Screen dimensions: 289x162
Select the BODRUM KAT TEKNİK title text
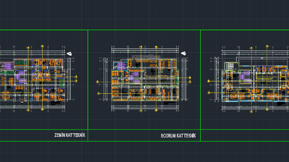point(178,136)
